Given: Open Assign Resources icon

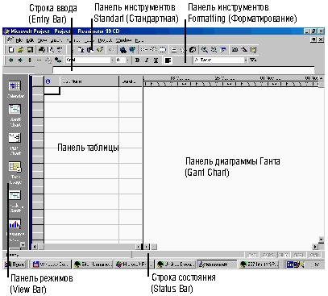Looking at the screenshot, I should [193, 50].
